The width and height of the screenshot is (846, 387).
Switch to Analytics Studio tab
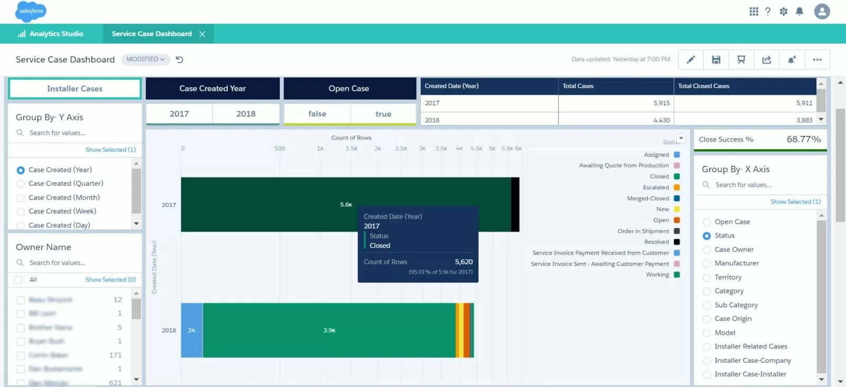51,34
